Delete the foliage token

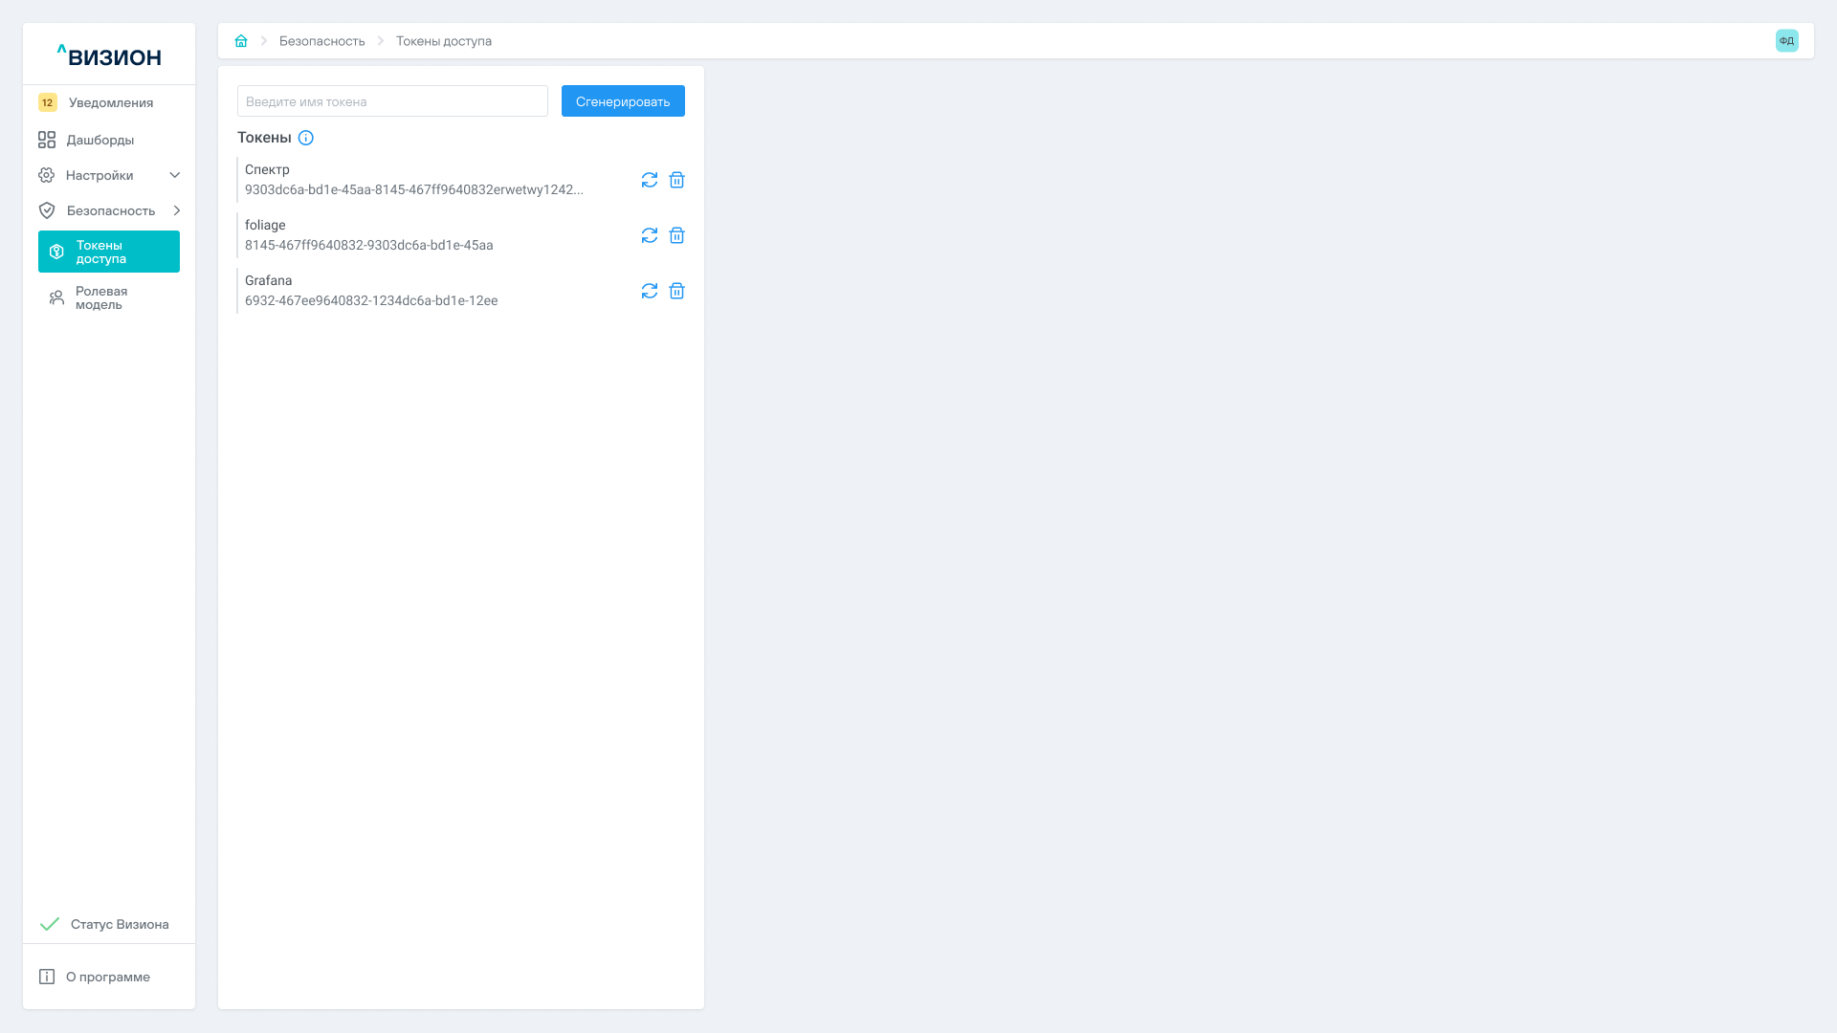click(x=676, y=235)
